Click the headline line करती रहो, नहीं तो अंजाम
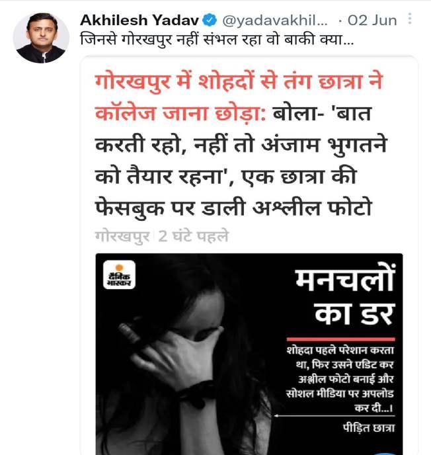 point(241,144)
